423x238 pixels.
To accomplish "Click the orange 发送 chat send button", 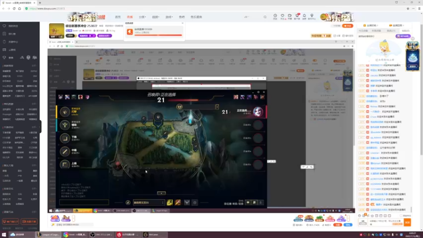I will coord(407,222).
